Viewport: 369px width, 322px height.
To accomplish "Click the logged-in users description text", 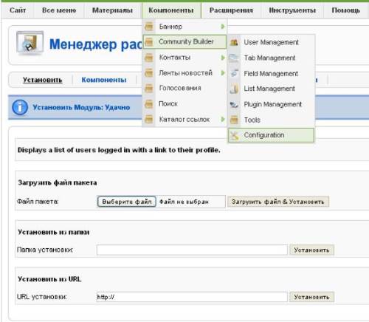I will tap(119, 150).
